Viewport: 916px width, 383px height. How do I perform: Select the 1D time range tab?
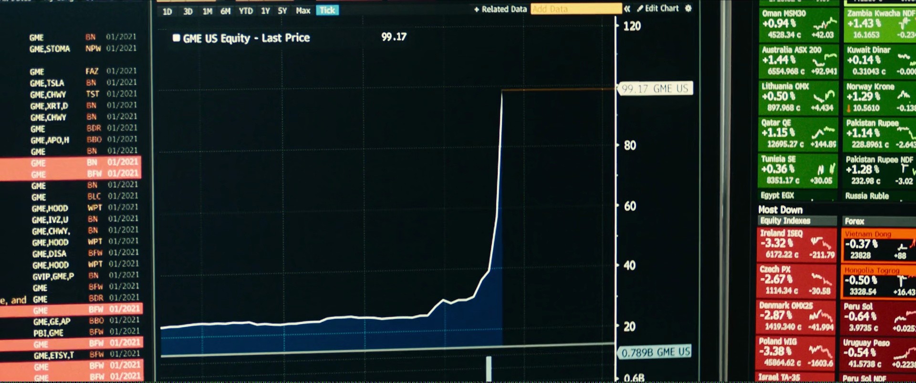[167, 11]
